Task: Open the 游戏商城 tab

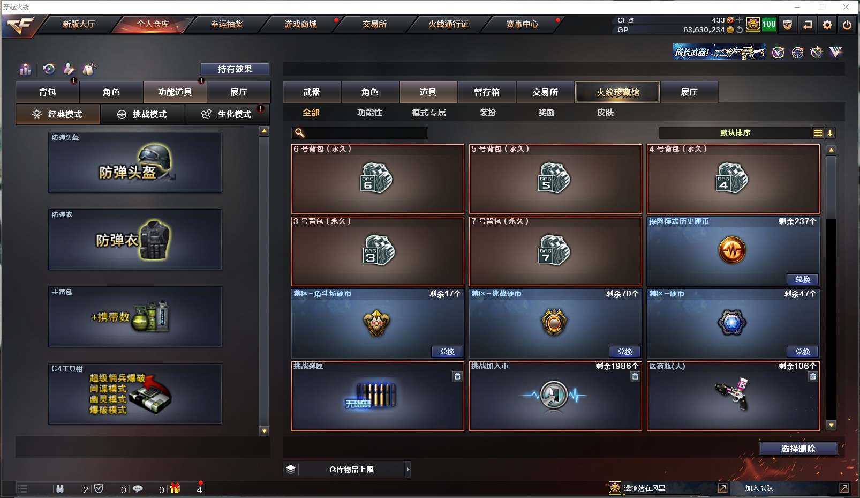Action: click(300, 24)
